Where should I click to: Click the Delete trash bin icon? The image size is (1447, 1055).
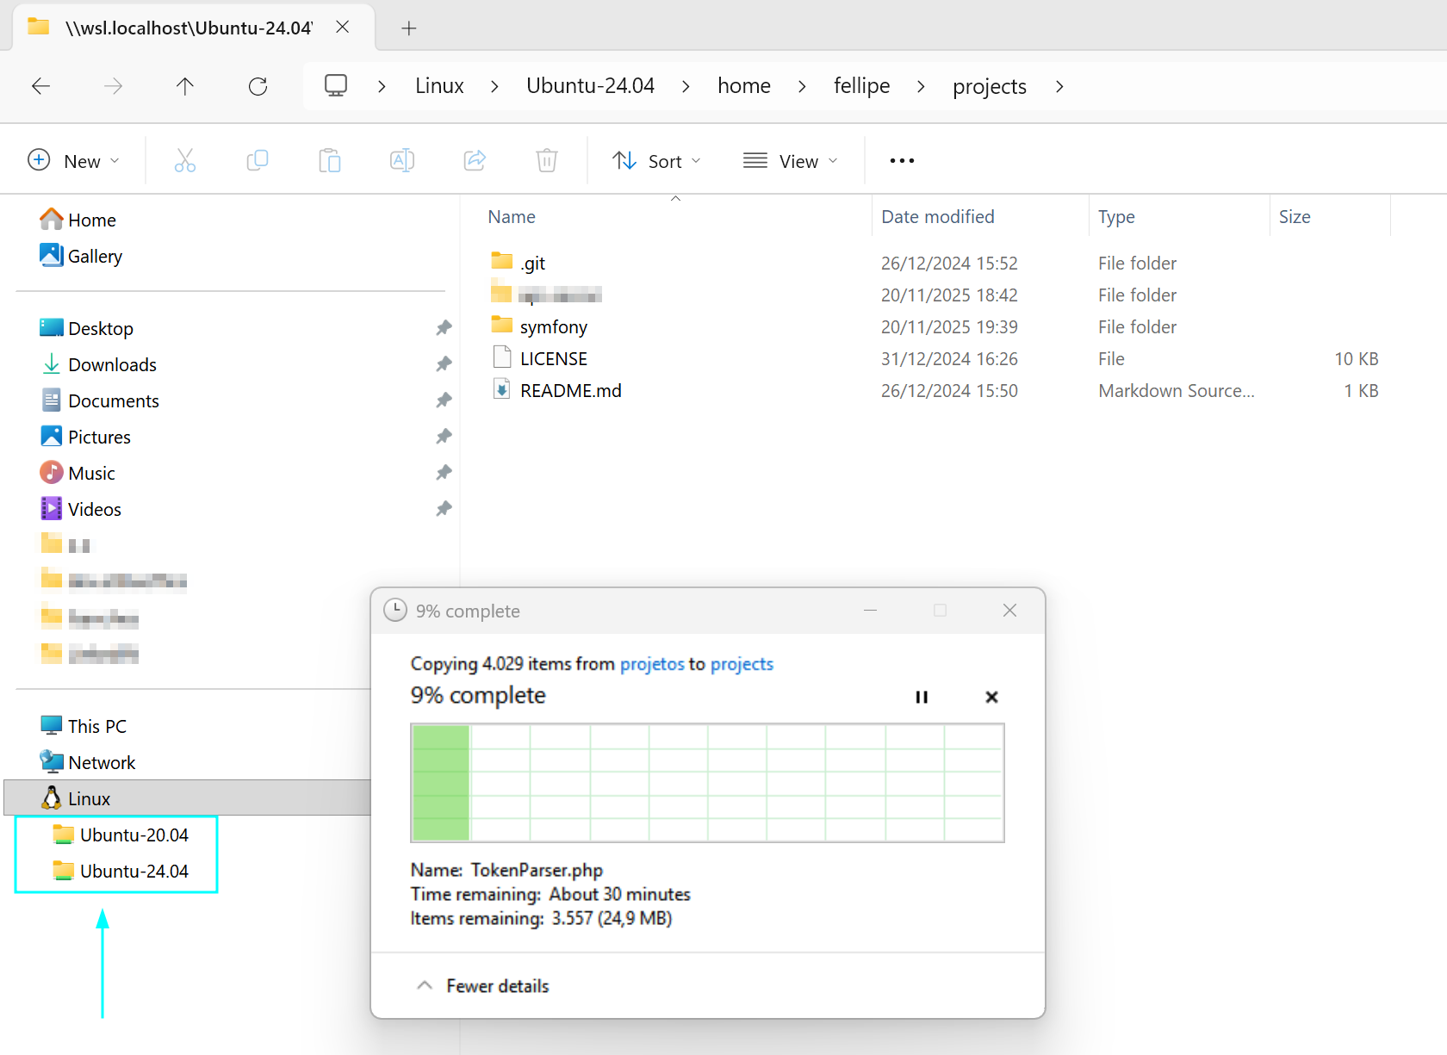click(x=547, y=160)
